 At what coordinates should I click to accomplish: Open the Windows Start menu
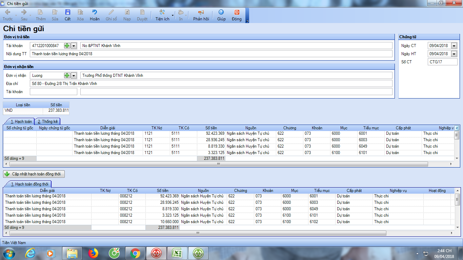click(9, 253)
